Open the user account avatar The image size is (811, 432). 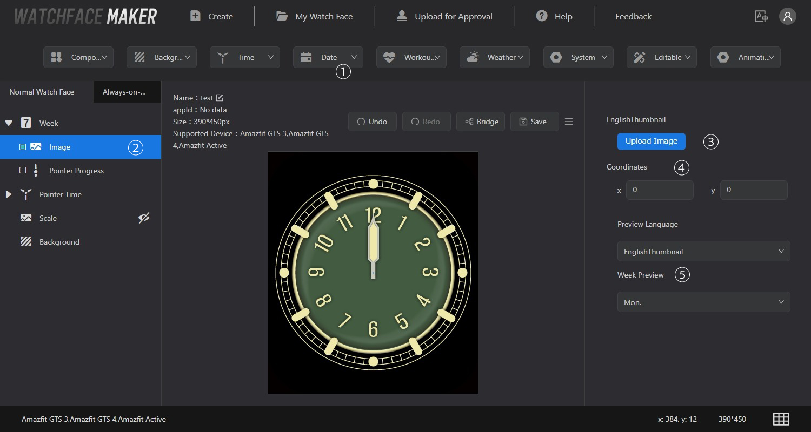click(x=787, y=16)
